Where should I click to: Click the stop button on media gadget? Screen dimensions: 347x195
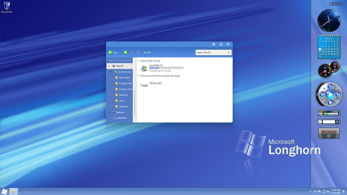point(330,103)
